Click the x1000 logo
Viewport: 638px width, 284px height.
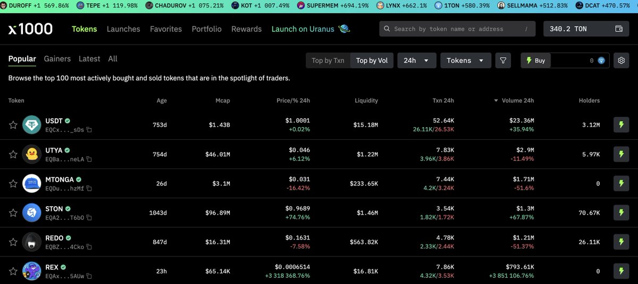31,29
